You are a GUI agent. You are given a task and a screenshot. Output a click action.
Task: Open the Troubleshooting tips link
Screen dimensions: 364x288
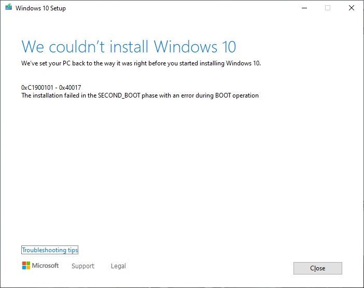[x=50, y=250]
